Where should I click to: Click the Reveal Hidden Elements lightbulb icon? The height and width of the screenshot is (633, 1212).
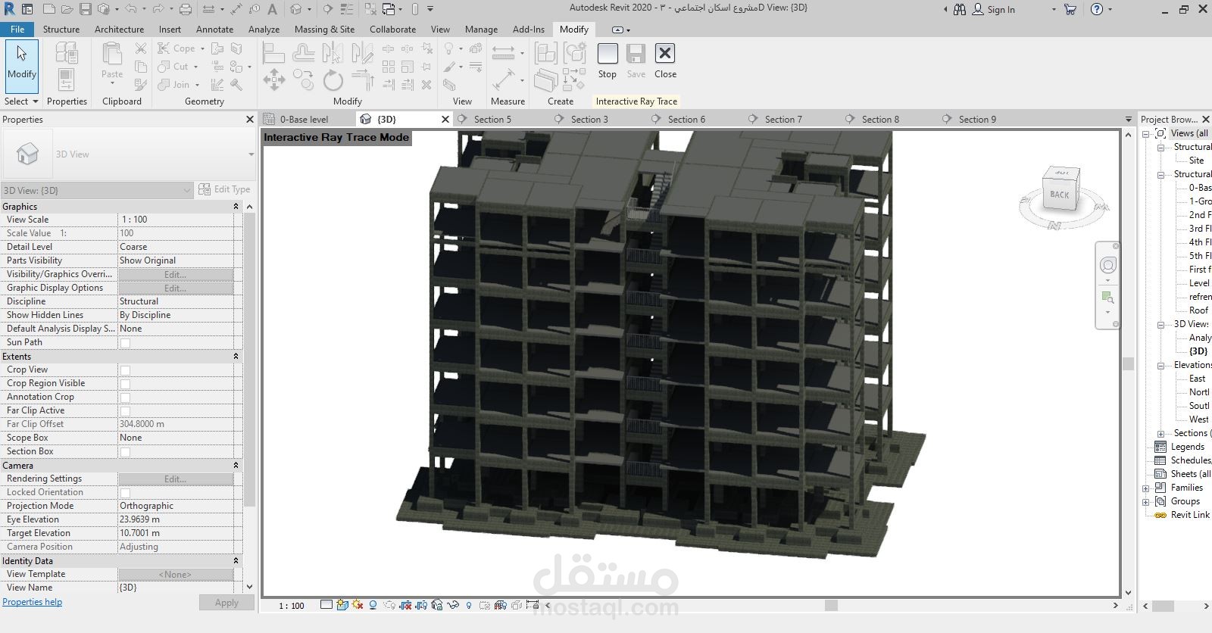pyautogui.click(x=469, y=605)
